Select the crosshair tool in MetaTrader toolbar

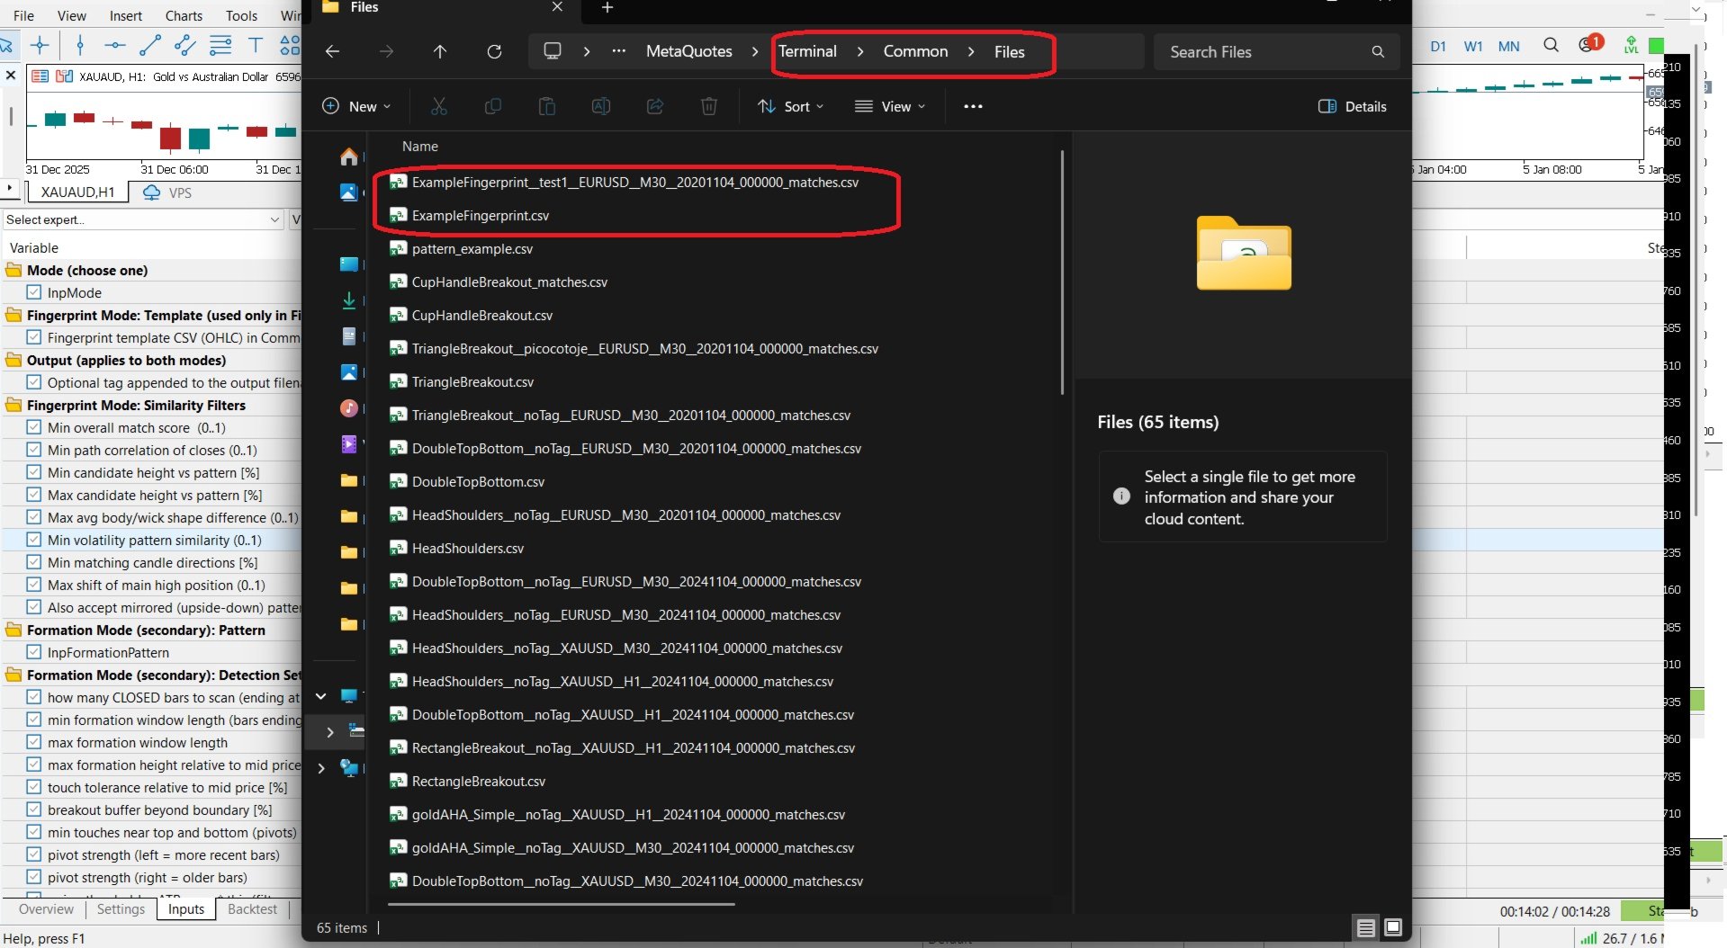pyautogui.click(x=40, y=45)
